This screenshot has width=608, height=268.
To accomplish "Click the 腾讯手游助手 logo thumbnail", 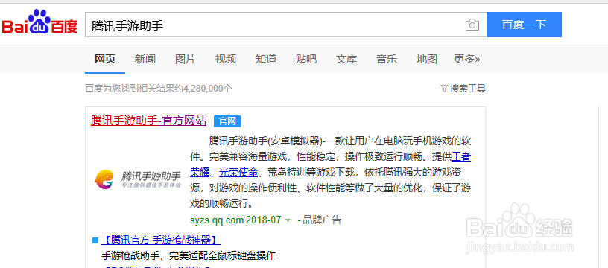I will (138, 179).
